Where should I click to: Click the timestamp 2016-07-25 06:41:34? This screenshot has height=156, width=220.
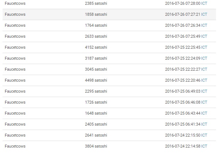tap(183, 124)
